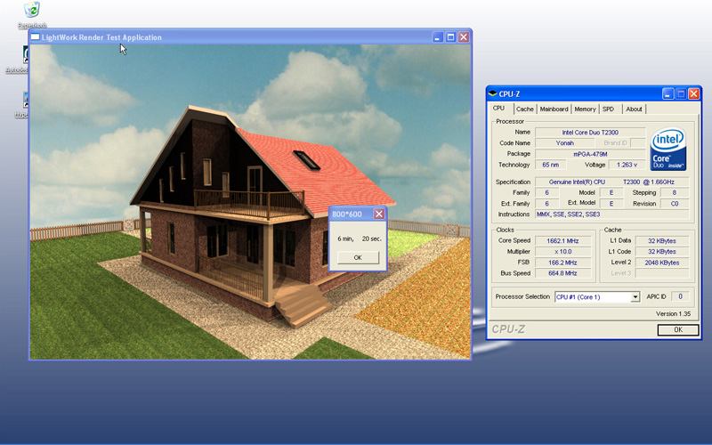This screenshot has height=445, width=712.
Task: Switch to the CPU tab in CPU-Z
Action: coord(499,109)
